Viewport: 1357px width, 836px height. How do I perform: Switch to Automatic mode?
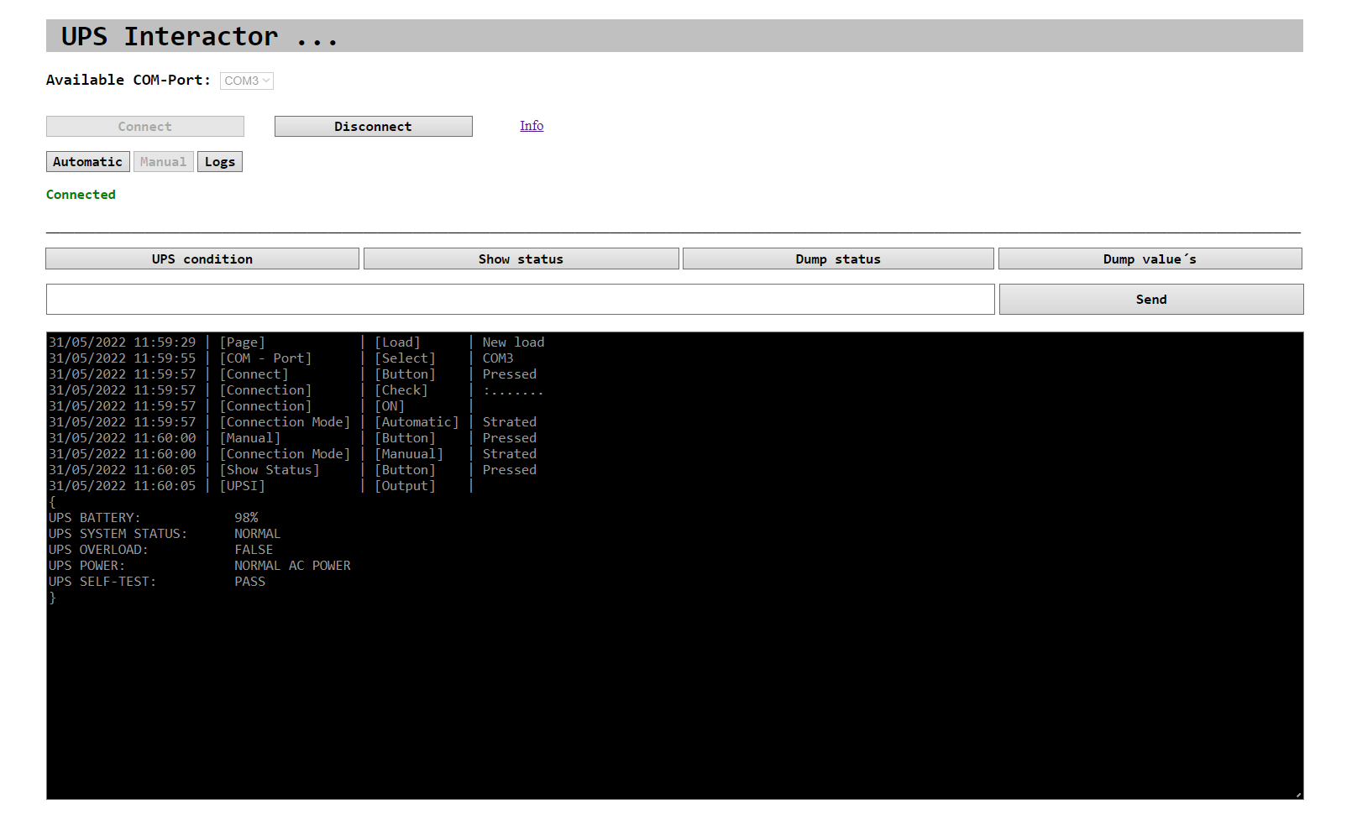coord(87,162)
